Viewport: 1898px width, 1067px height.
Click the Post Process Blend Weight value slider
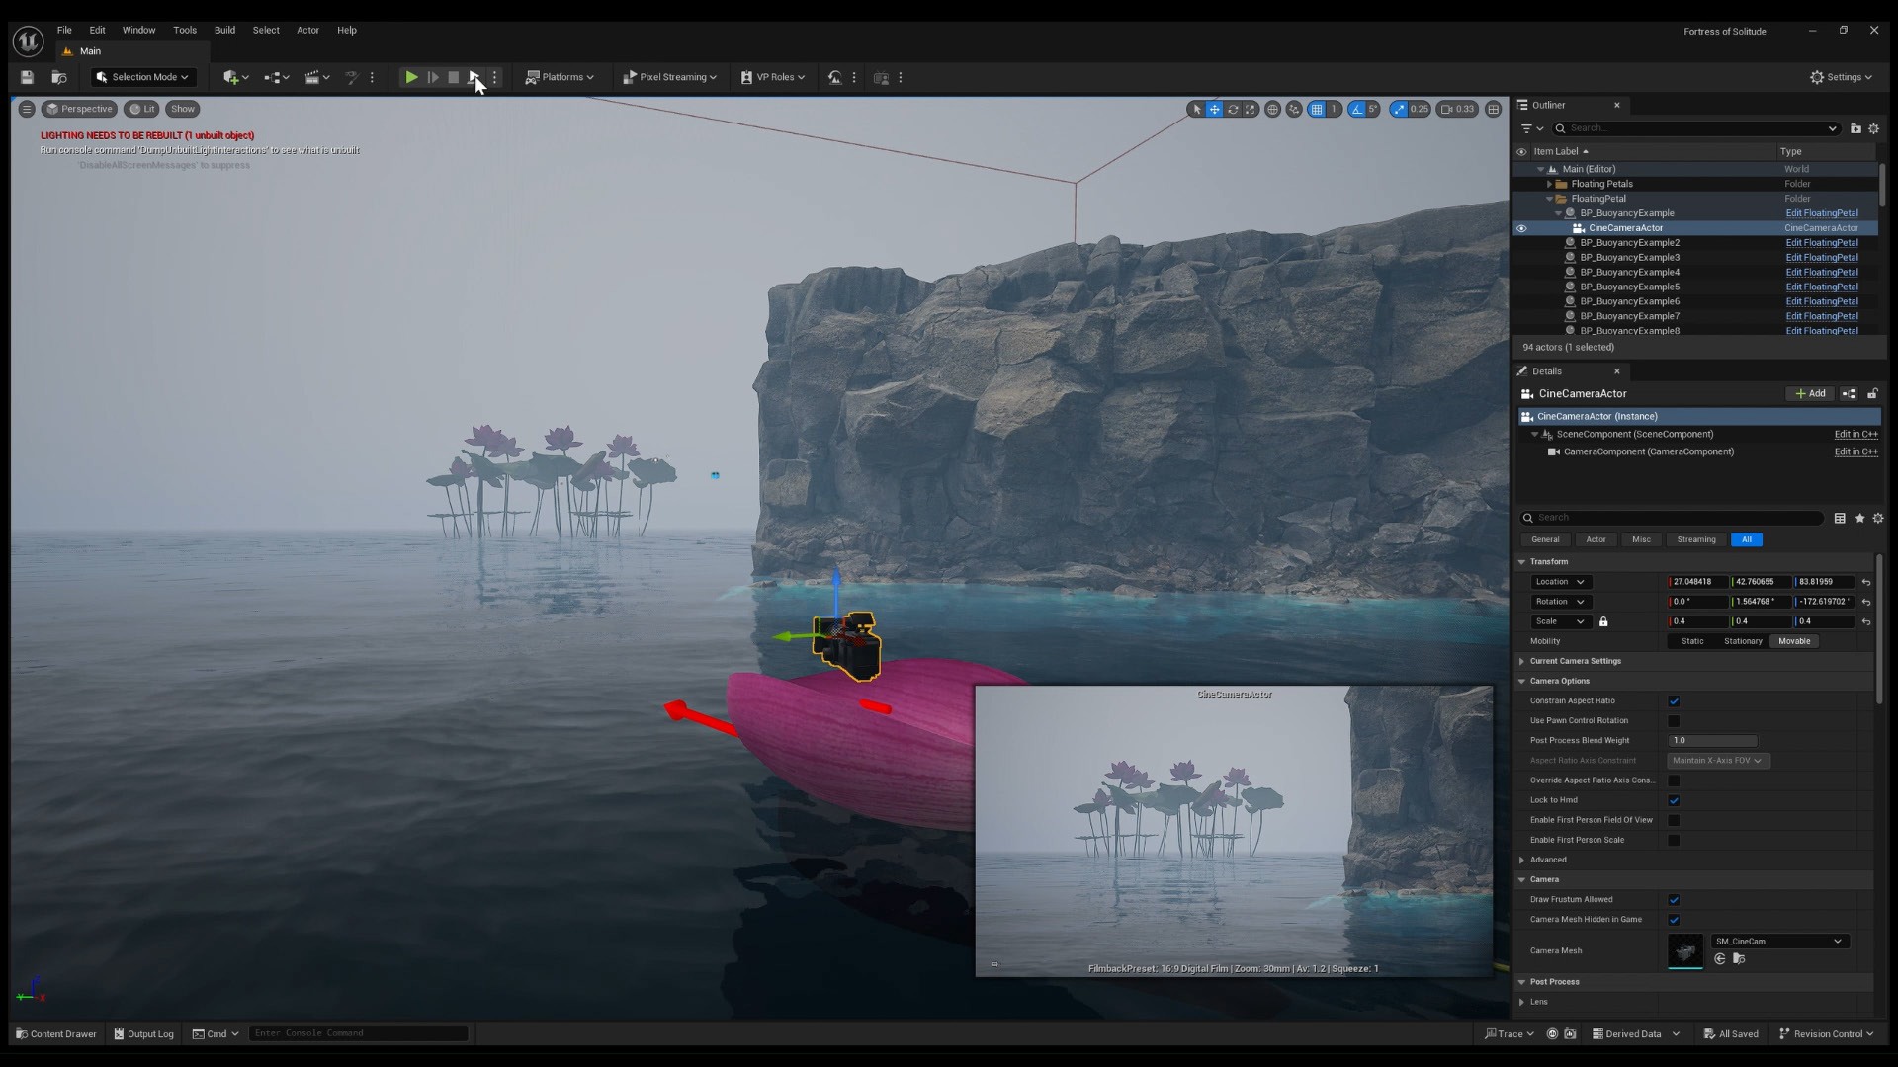1712,741
